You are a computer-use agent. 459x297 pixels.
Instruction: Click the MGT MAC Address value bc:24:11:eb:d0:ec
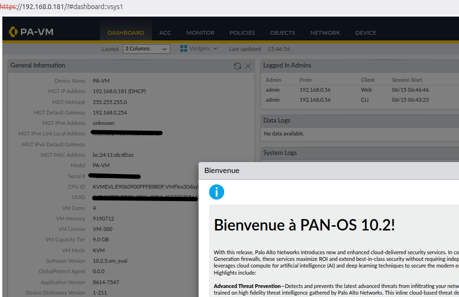113,155
